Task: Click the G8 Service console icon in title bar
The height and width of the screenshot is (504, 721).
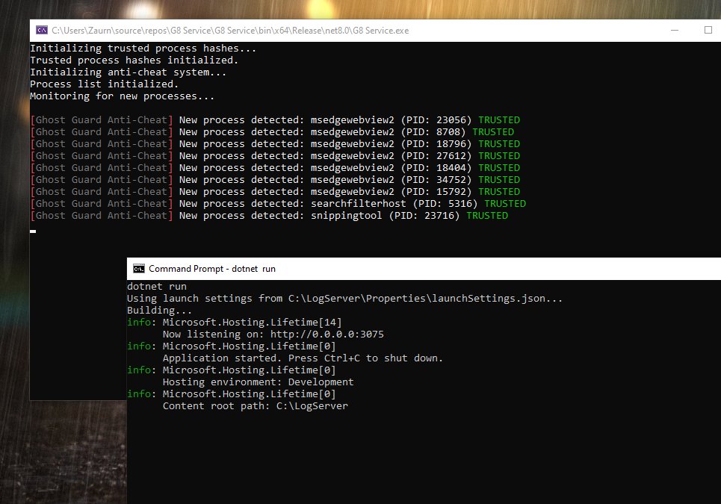Action: click(x=42, y=30)
